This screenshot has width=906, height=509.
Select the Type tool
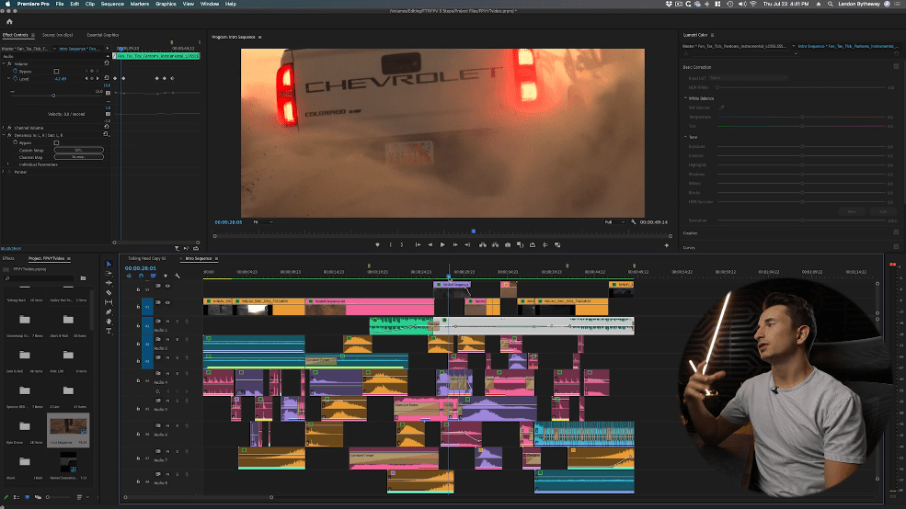(x=109, y=332)
